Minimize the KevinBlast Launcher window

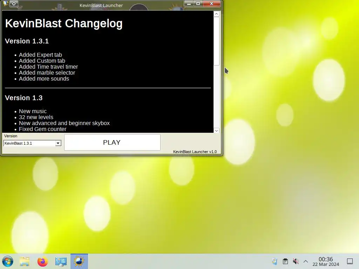click(x=189, y=4)
